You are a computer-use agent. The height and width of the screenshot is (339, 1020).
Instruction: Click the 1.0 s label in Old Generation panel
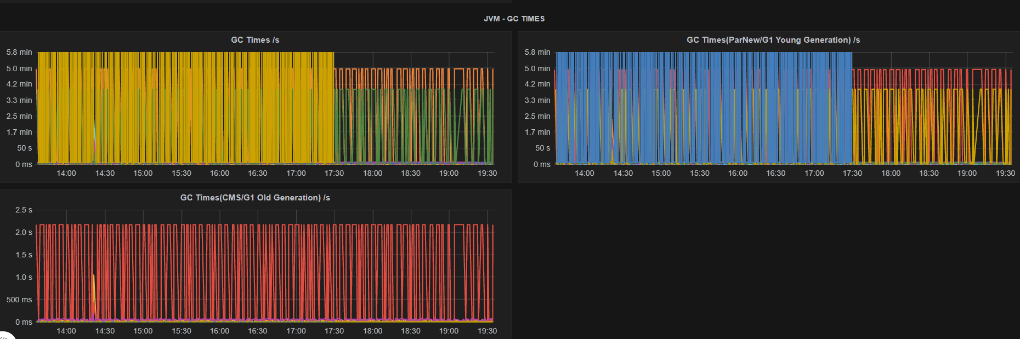pos(24,277)
